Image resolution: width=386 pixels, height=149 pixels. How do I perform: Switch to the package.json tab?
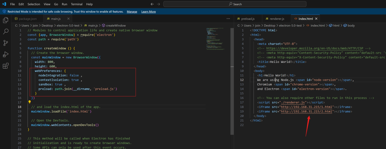click(x=27, y=19)
